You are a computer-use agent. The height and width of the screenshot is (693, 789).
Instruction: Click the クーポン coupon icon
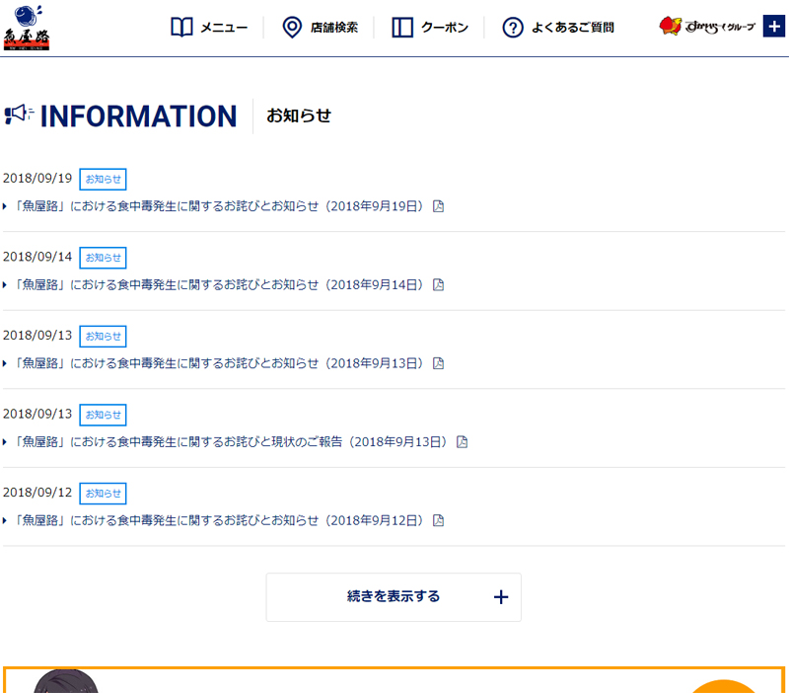pos(402,28)
